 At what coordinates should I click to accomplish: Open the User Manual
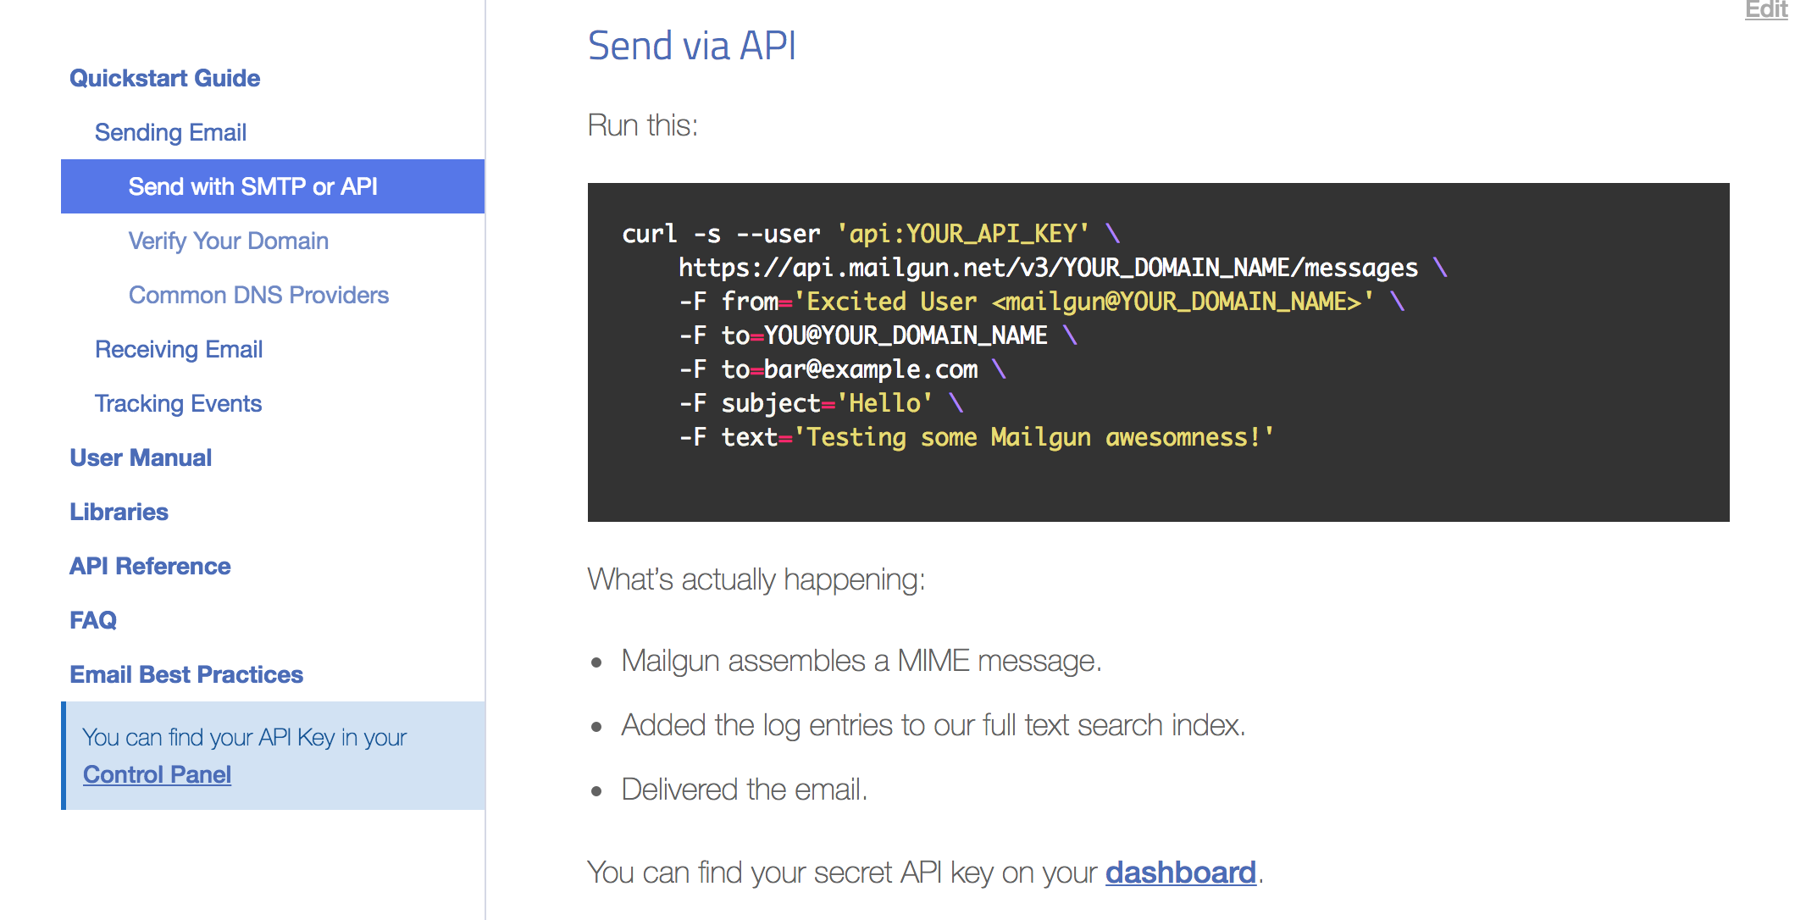click(141, 457)
